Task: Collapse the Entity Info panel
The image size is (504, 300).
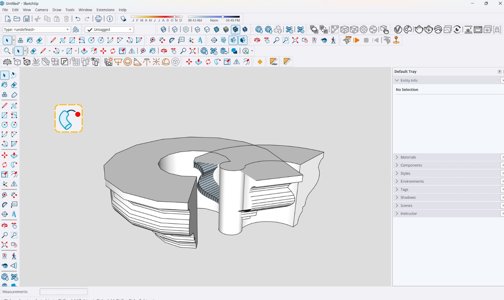Action: [x=397, y=80]
